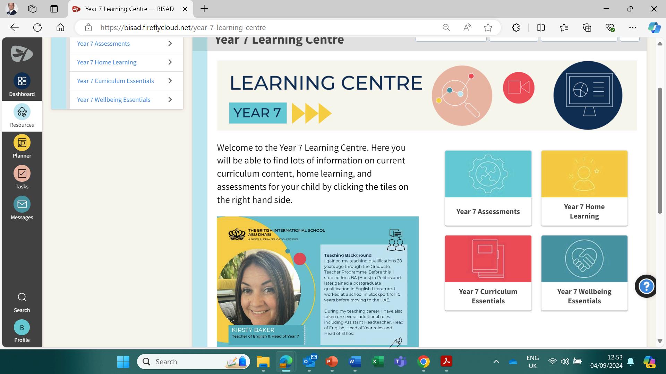Open the Planner in sidebar
Image resolution: width=666 pixels, height=374 pixels.
coord(22,143)
